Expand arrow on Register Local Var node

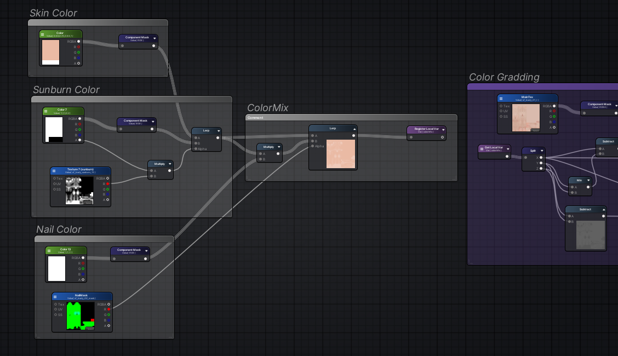(x=443, y=130)
